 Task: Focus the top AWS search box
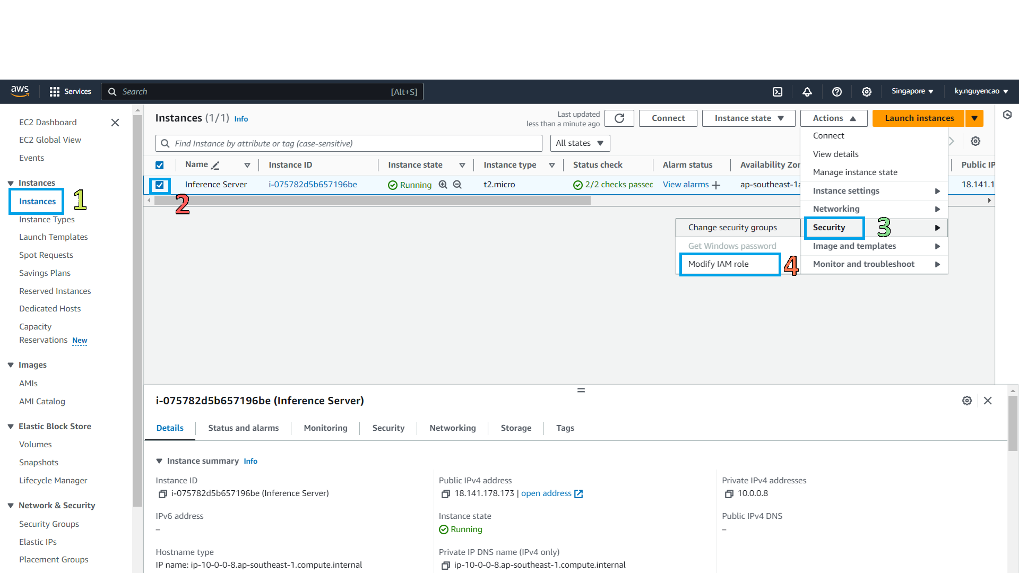coord(262,92)
